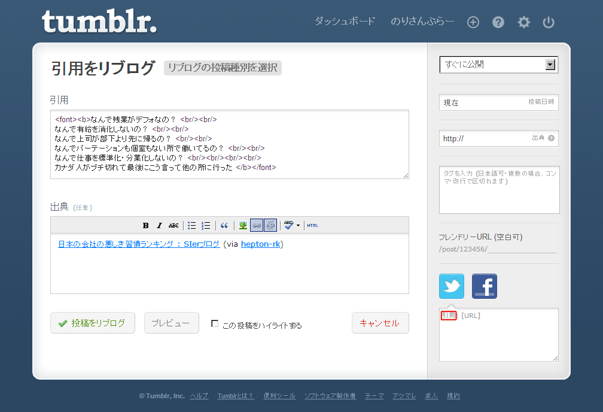The width and height of the screenshot is (603, 412).
Task: Click 'リブログの投稿種別を選択' selector
Action: click(x=223, y=68)
